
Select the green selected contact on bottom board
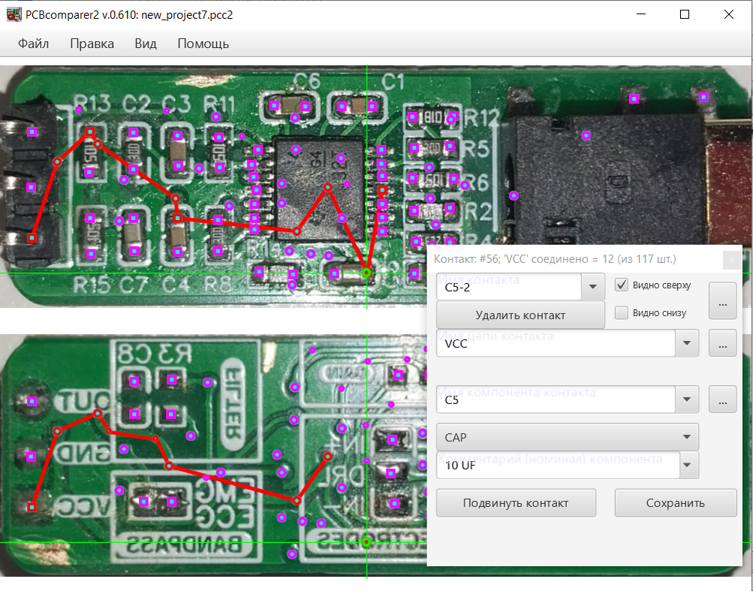[x=367, y=542]
